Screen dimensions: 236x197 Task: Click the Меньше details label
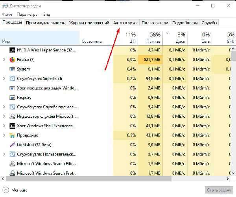coord(19,190)
